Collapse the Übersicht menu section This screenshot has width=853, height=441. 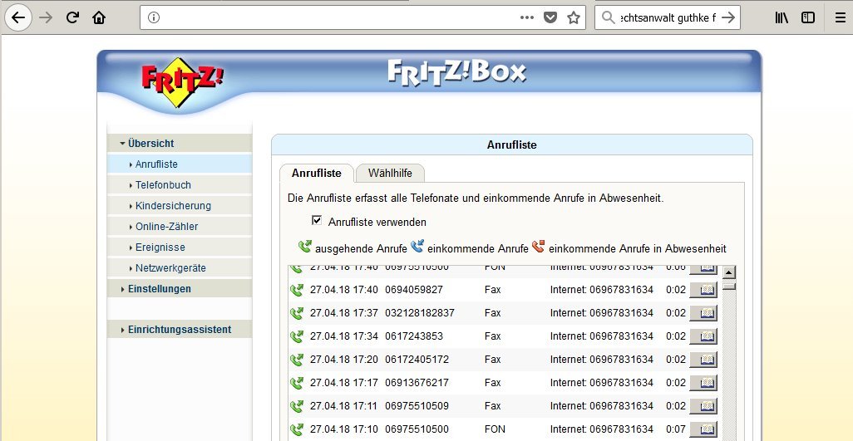click(x=180, y=144)
